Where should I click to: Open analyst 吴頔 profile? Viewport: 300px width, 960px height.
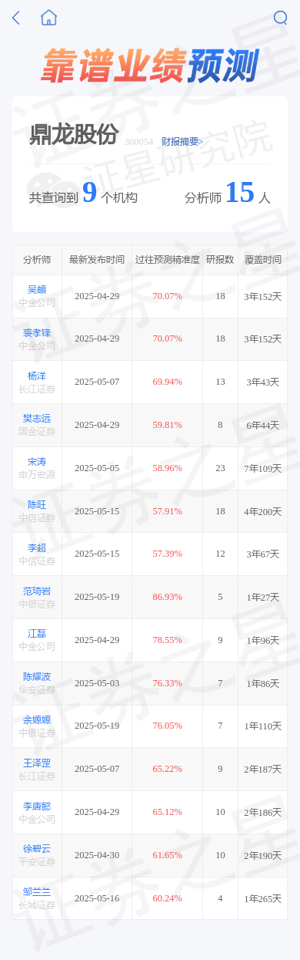click(x=37, y=290)
